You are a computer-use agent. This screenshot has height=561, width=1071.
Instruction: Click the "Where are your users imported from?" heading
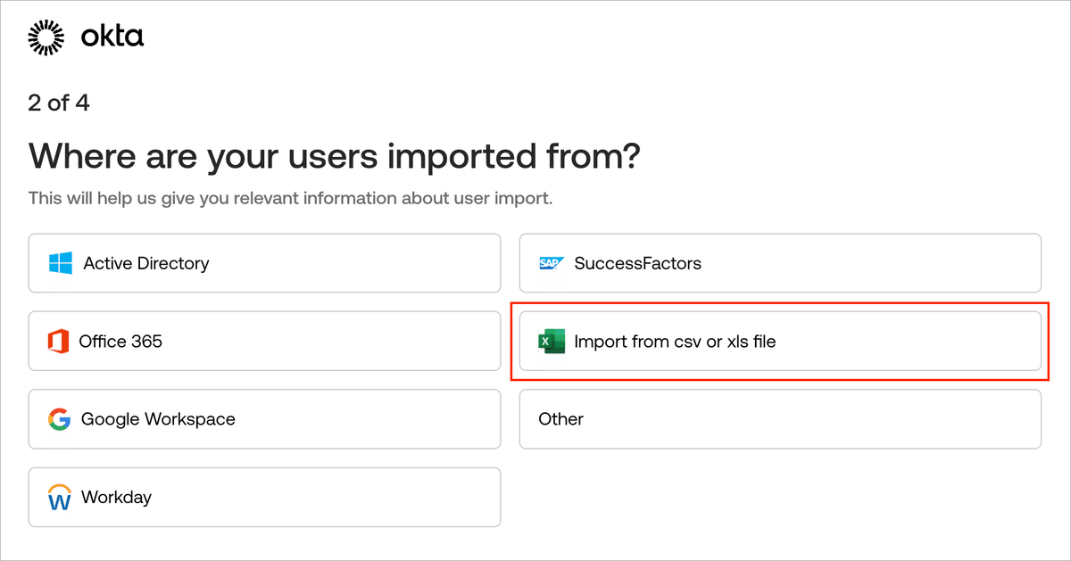pyautogui.click(x=335, y=157)
